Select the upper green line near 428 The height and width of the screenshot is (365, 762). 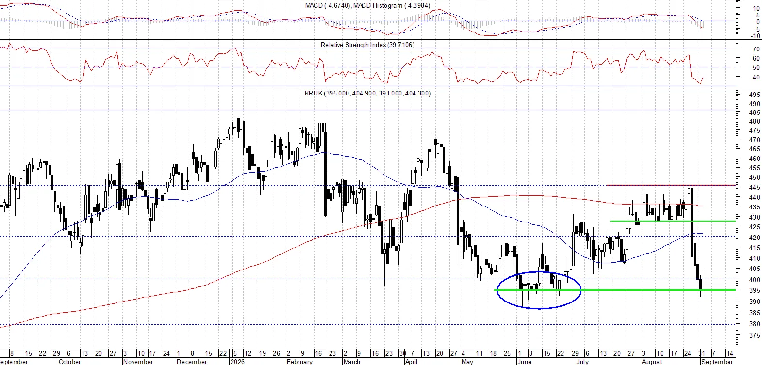673,221
